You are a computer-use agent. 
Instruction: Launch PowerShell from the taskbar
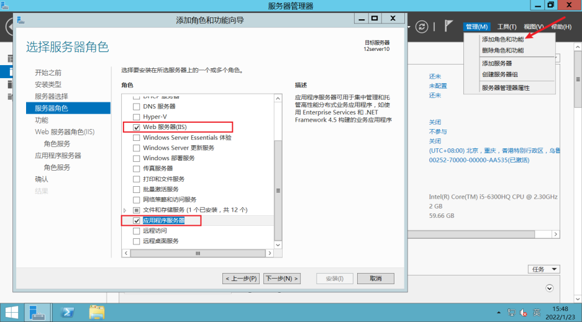[x=67, y=313]
